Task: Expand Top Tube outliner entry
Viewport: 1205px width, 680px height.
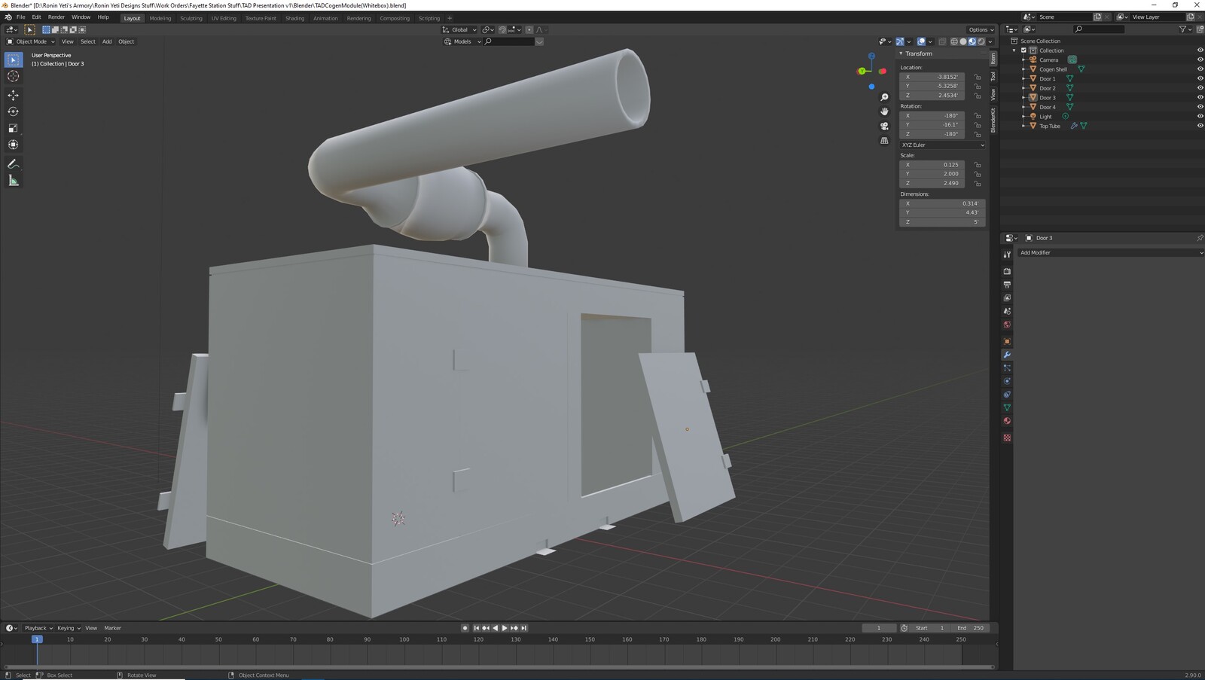Action: [1023, 126]
